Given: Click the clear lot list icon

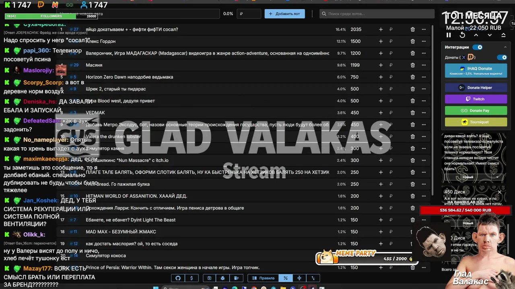Looking at the screenshot, I should [x=236, y=278].
